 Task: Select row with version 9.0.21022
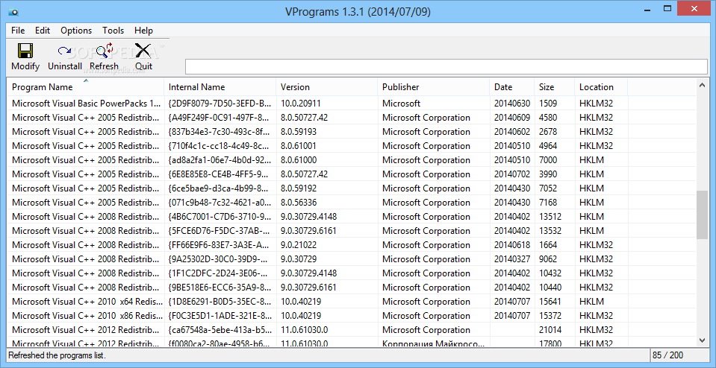(352, 244)
